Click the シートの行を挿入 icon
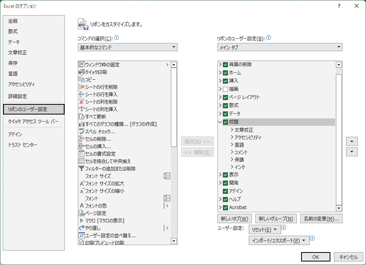This screenshot has width=366, height=265. (81, 94)
